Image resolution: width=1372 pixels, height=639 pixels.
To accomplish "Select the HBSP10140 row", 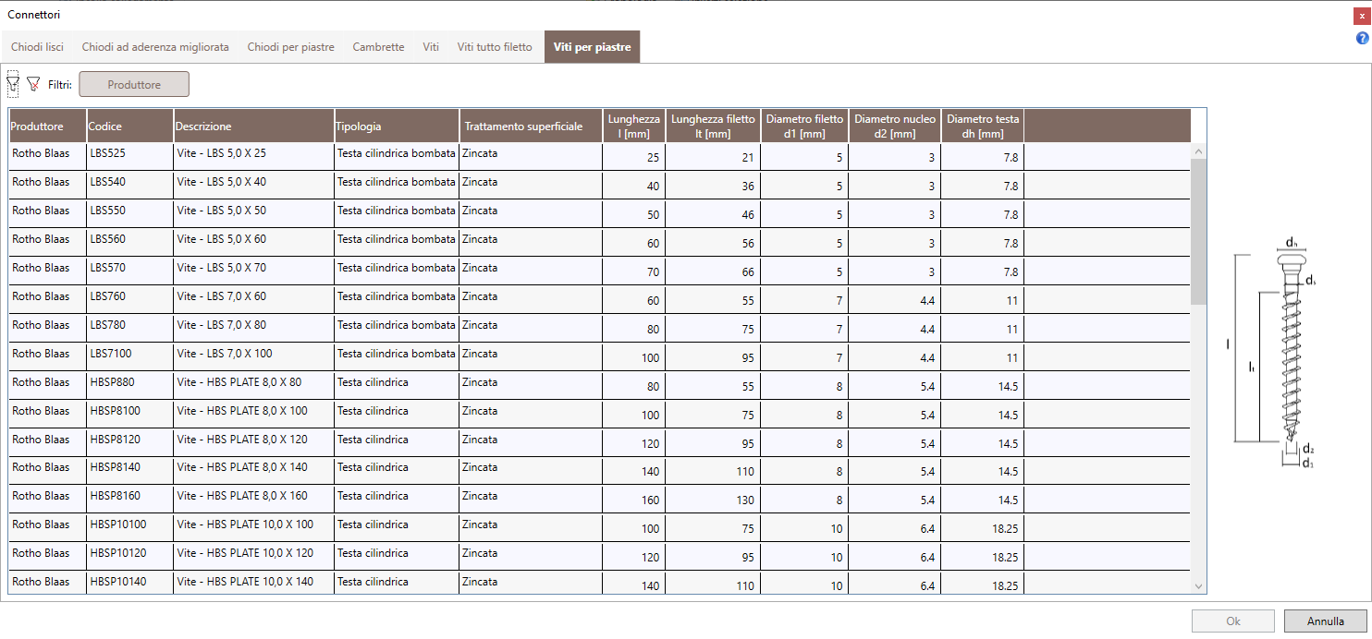I will [599, 584].
